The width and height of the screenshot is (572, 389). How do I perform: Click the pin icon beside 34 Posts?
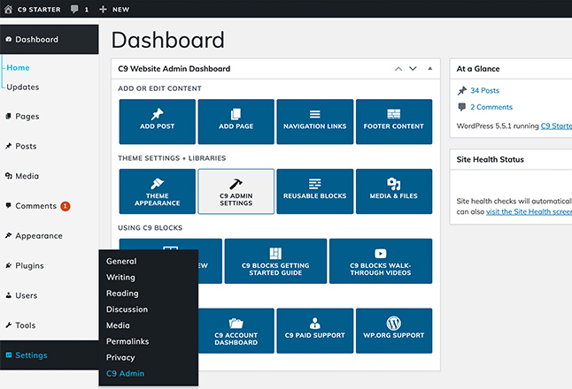(x=462, y=90)
